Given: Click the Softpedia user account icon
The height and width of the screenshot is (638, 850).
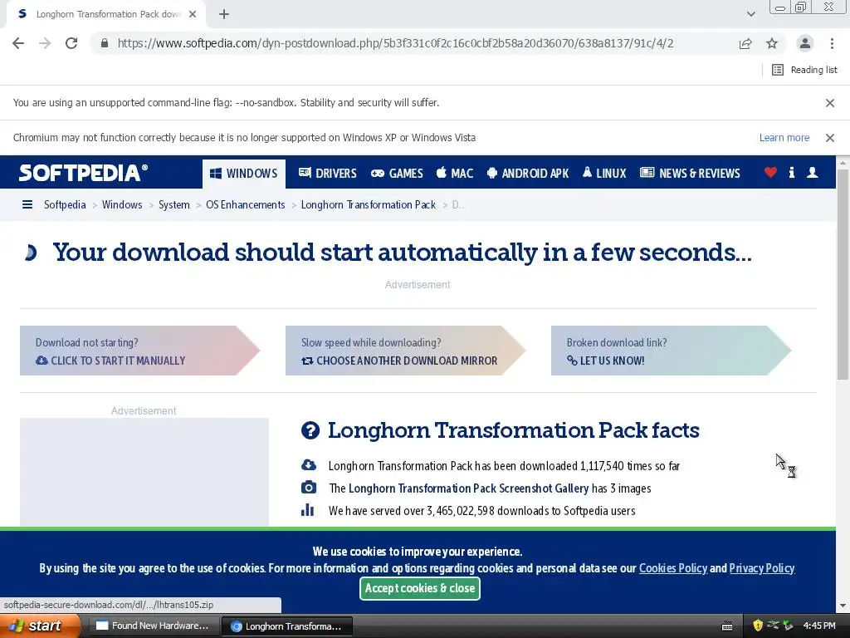Looking at the screenshot, I should tap(812, 173).
